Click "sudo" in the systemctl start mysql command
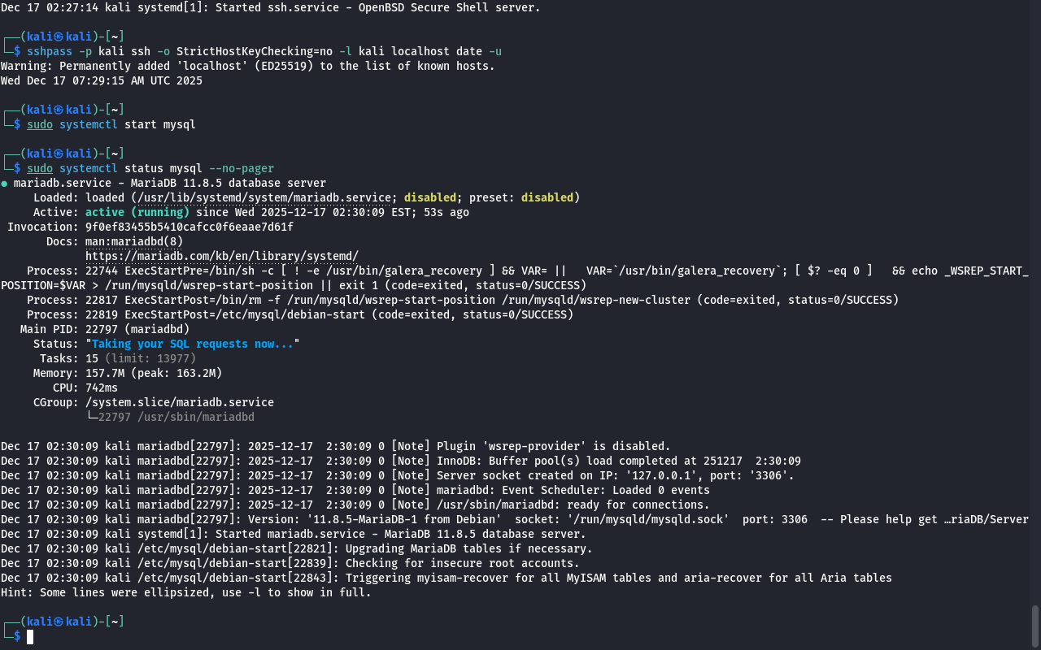Screen dimensions: 1041x650 tap(39, 124)
